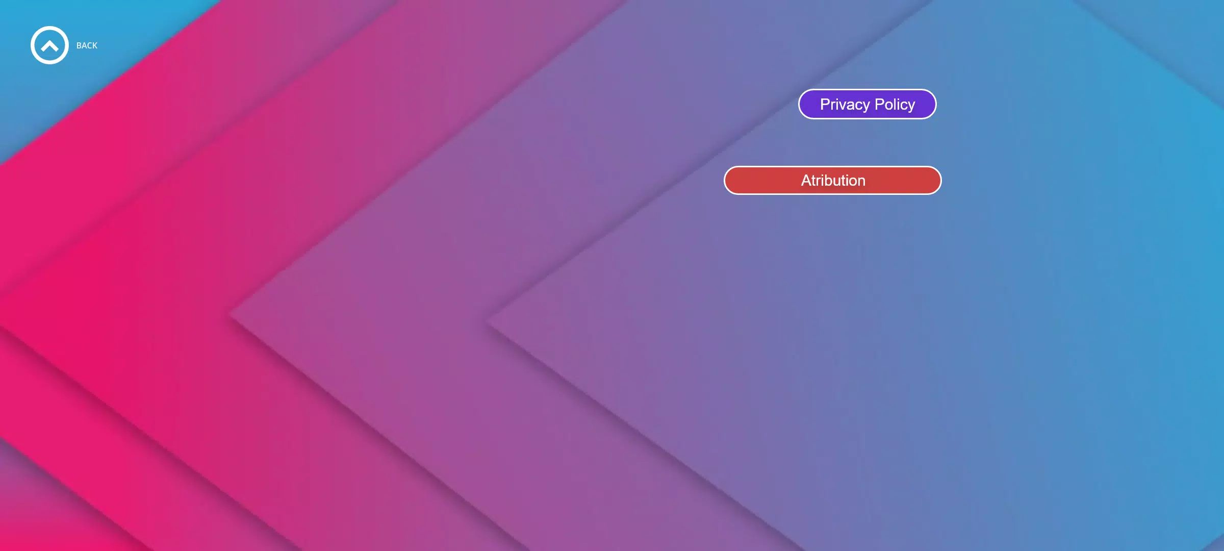Click the word Privacy in purple button
This screenshot has width=1224, height=551.
[x=845, y=105]
